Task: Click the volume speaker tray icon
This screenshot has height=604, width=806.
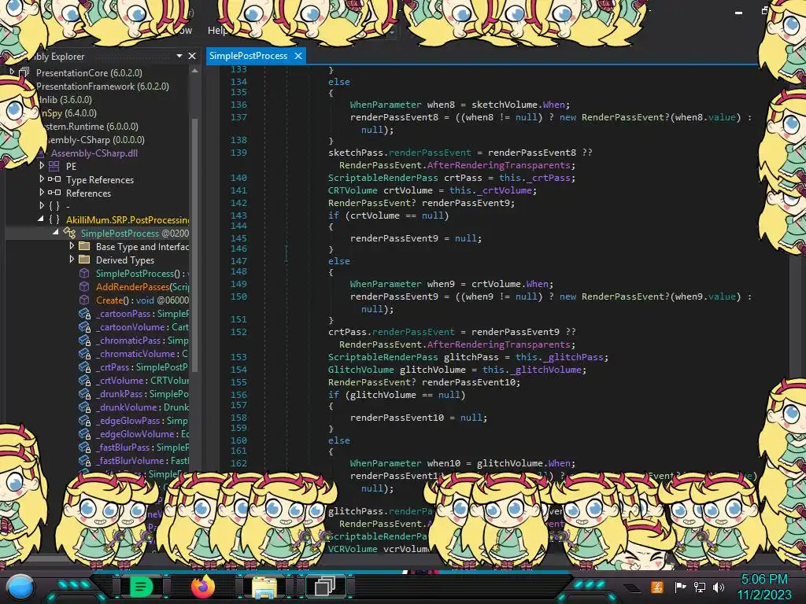Action: (x=719, y=587)
